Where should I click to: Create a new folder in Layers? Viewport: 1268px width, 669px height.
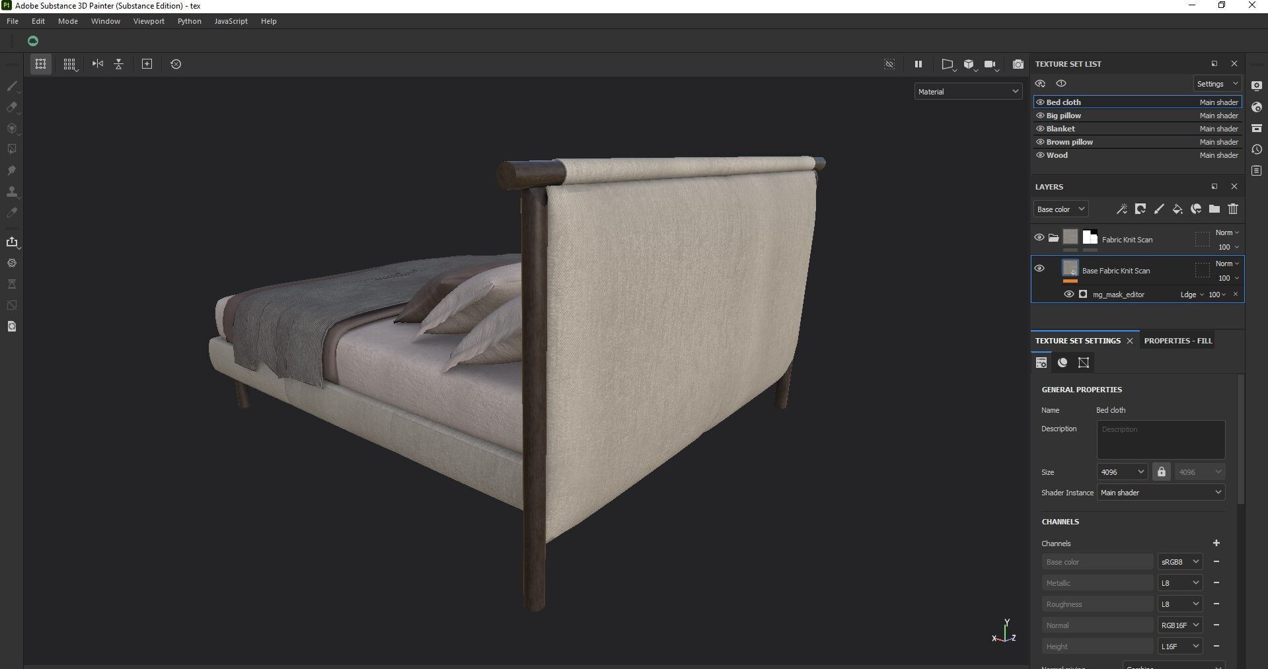click(x=1214, y=209)
